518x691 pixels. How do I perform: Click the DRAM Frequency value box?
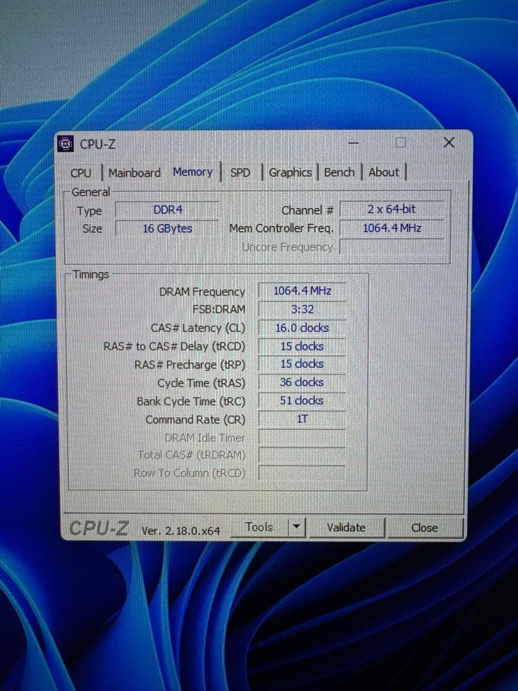(x=301, y=291)
